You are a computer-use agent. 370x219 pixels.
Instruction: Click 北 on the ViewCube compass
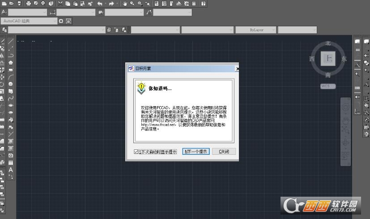328,43
